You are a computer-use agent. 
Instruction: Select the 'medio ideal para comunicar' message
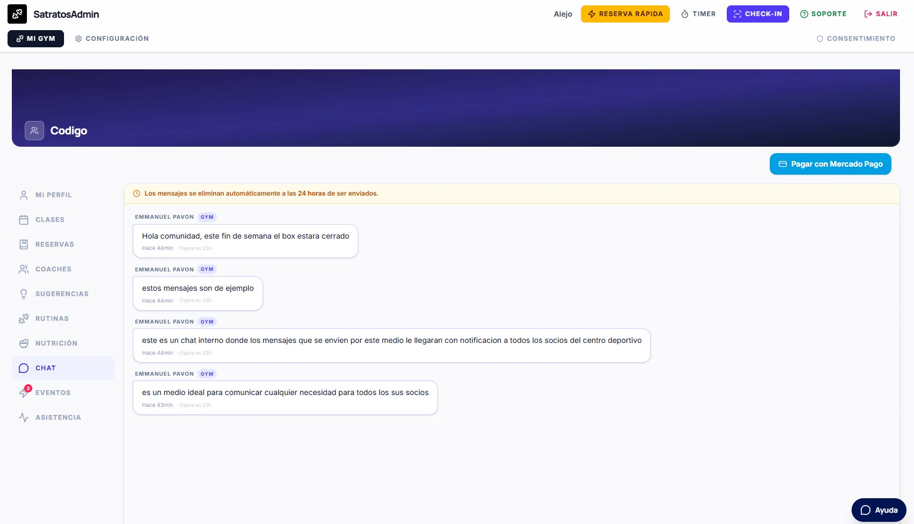point(285,398)
